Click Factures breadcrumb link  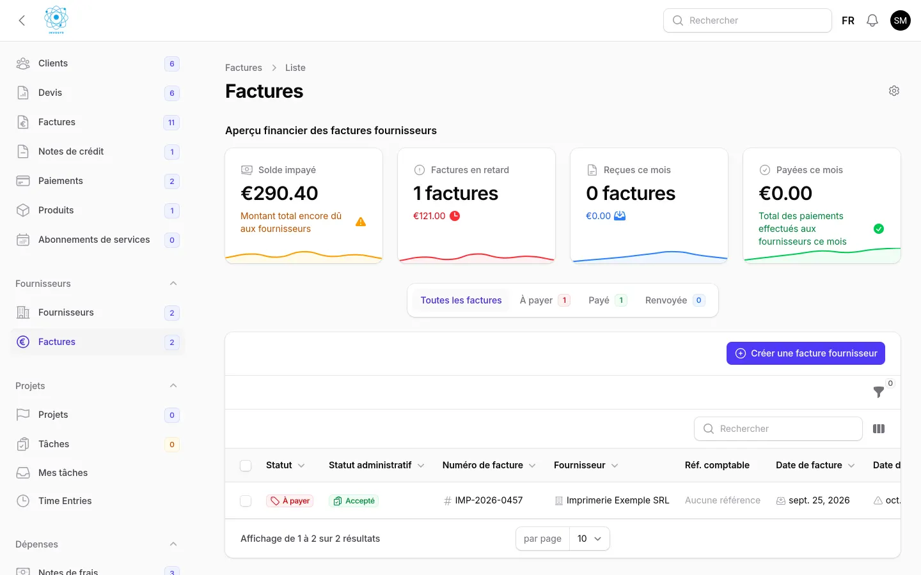244,68
